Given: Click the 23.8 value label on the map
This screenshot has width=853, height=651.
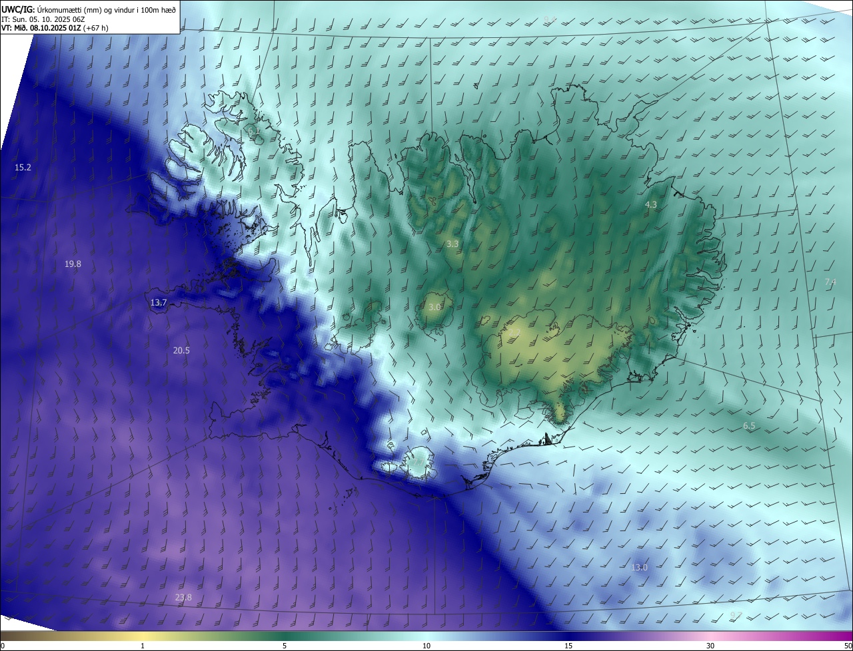Looking at the screenshot, I should point(183,597).
